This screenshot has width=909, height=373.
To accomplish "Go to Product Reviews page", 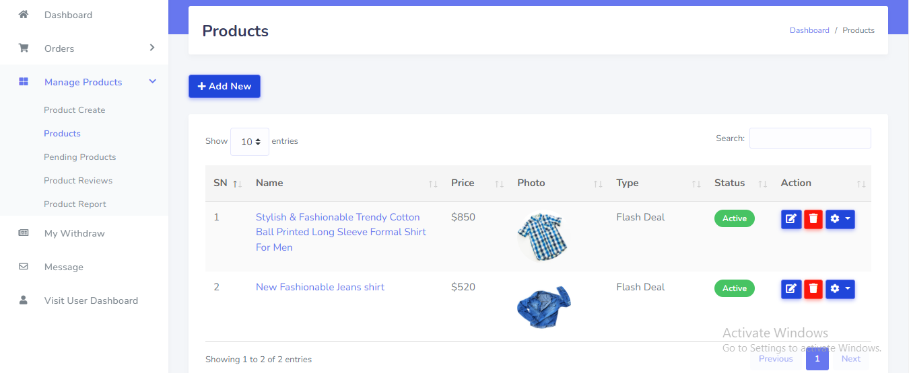I will tap(78, 181).
